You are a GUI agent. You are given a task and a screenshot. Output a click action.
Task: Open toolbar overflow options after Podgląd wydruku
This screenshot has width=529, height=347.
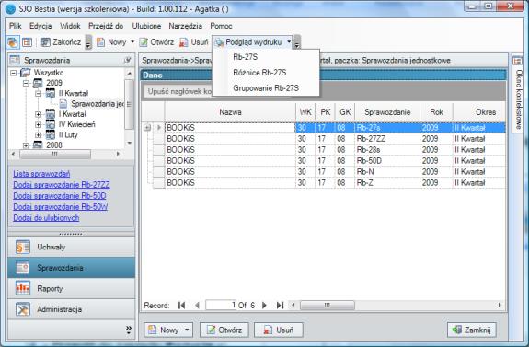[297, 42]
